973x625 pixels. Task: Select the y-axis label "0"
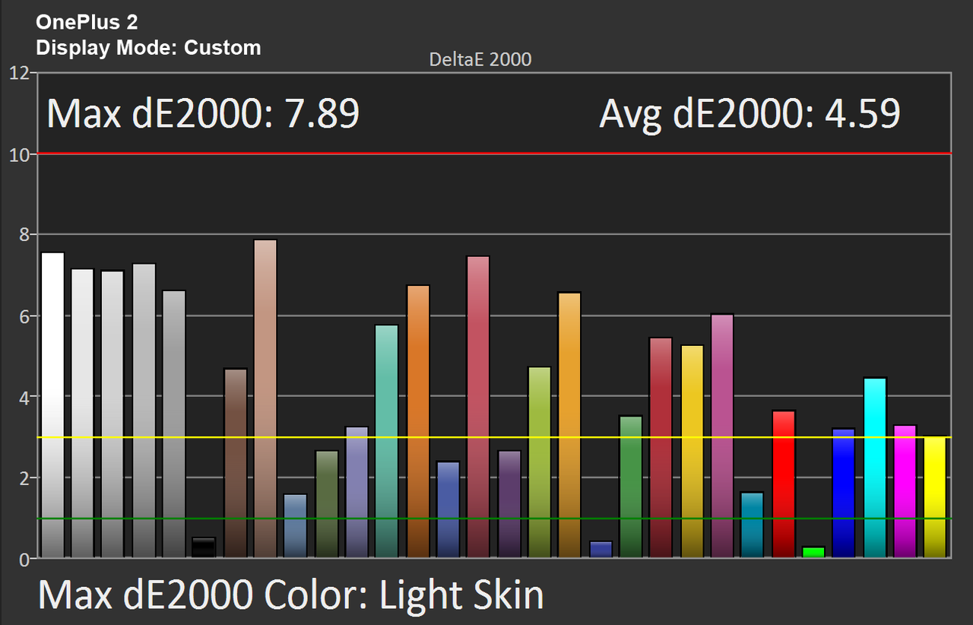pyautogui.click(x=24, y=560)
